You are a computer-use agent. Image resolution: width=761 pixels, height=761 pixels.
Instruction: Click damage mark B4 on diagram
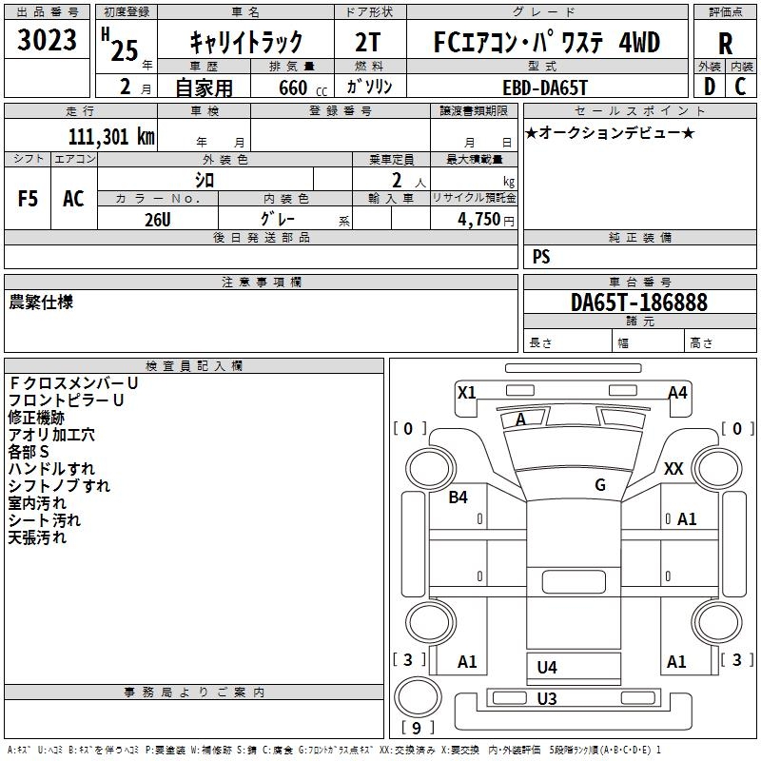click(458, 498)
